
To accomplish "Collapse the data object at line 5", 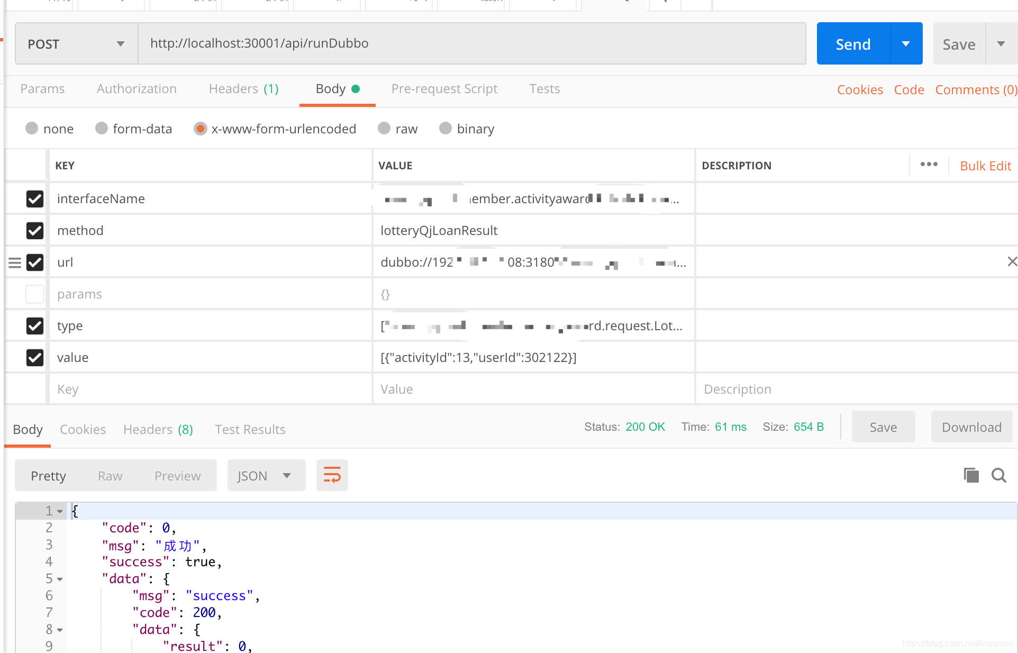I will point(60,579).
